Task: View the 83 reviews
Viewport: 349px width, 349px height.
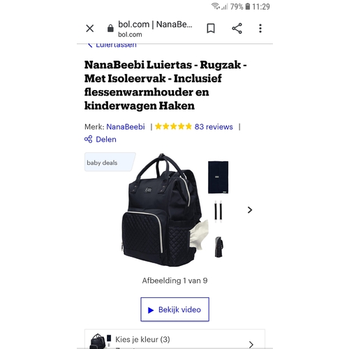Action: tap(214, 127)
